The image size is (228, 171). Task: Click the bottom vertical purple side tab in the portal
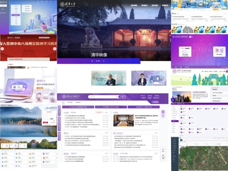[59, 136]
